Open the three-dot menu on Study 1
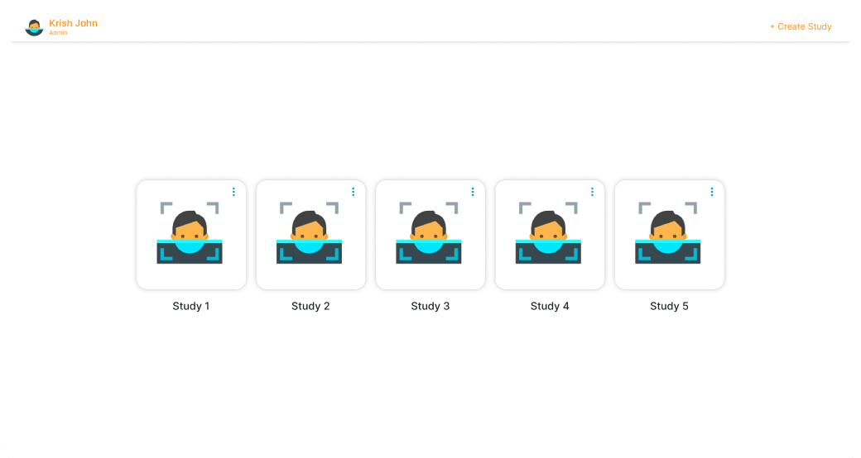 coord(233,192)
